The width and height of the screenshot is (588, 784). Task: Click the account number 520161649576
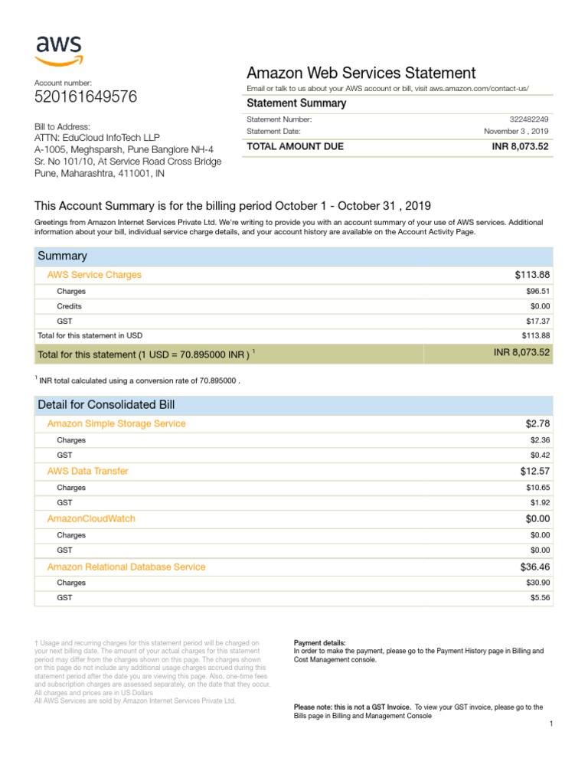click(86, 96)
